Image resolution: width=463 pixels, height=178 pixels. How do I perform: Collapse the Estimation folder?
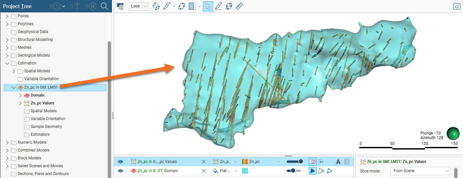pos(7,63)
